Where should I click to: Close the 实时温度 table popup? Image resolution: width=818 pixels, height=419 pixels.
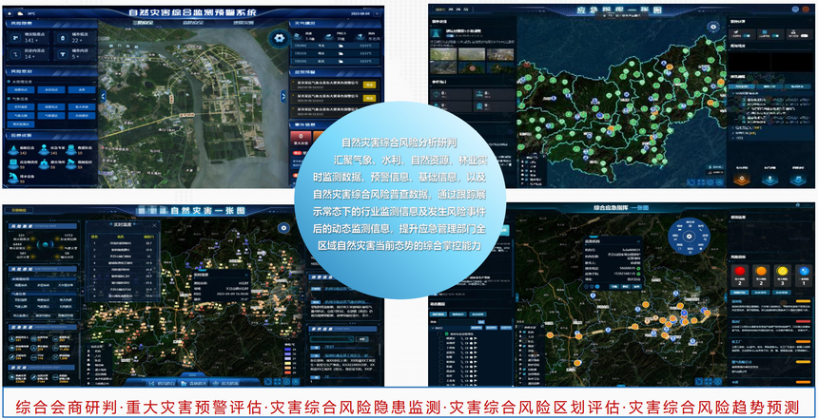coord(154,225)
